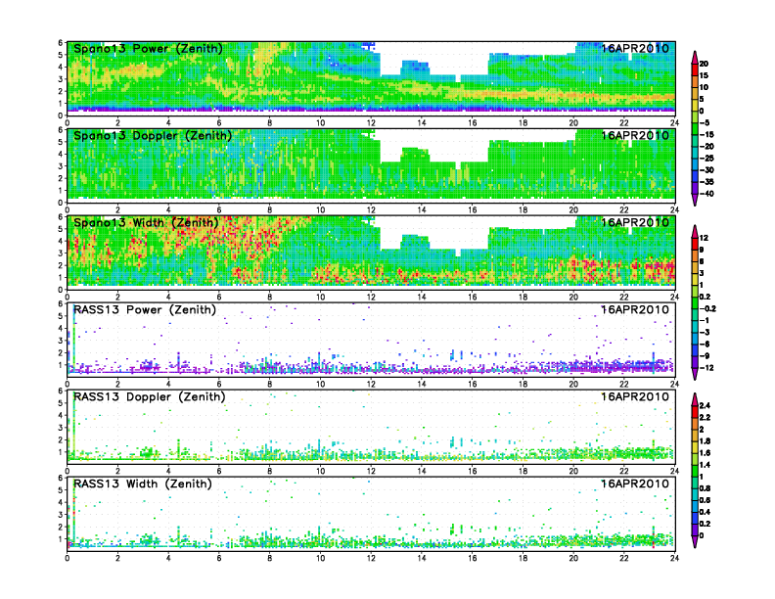The image size is (775, 599).
Task: Click the x-axis "8" tick under RASS13 Power panel
Action: pyautogui.click(x=269, y=384)
